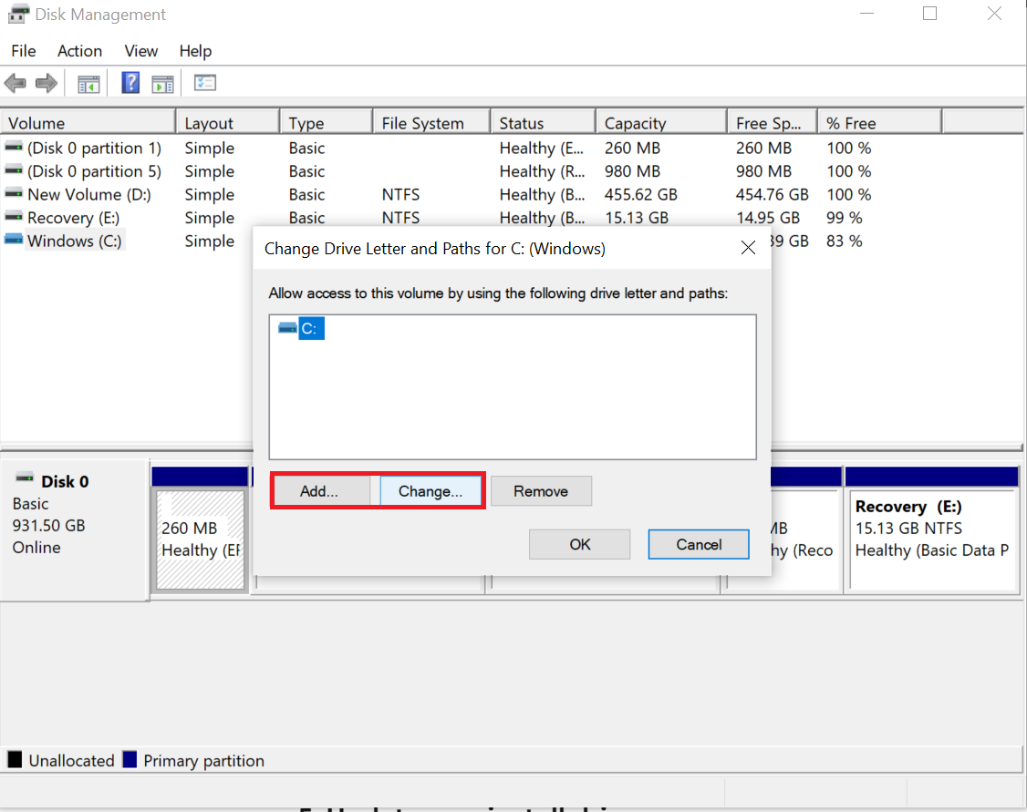Sort by the Type column header
Image resolution: width=1027 pixels, height=812 pixels.
[327, 123]
